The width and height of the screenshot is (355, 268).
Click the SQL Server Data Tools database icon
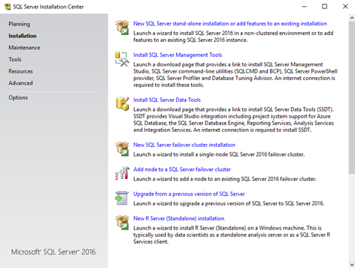point(123,103)
